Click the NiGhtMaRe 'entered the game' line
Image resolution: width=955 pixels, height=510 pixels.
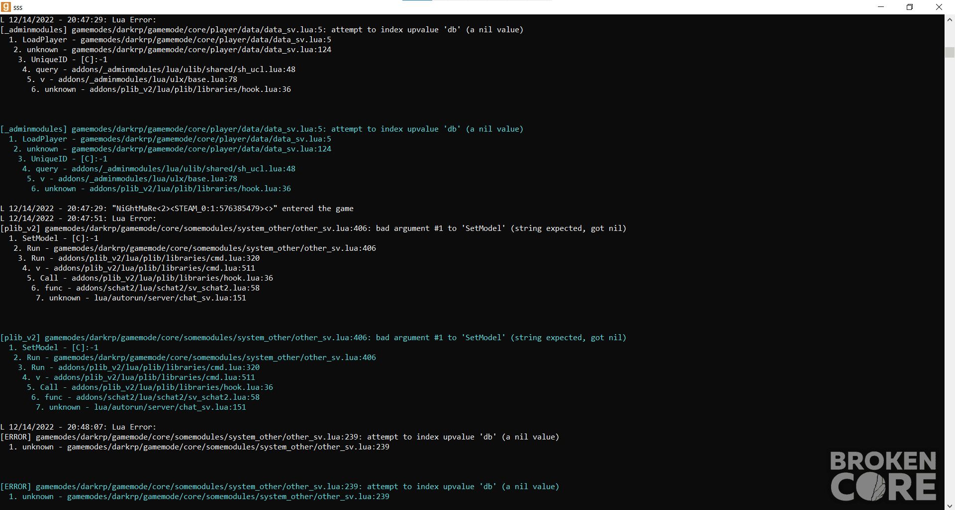coord(177,209)
